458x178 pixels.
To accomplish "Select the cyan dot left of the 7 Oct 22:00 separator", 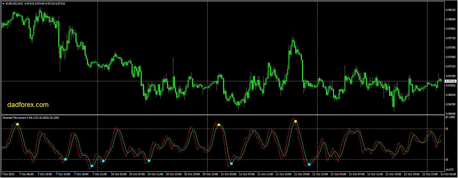I will click(x=92, y=166).
